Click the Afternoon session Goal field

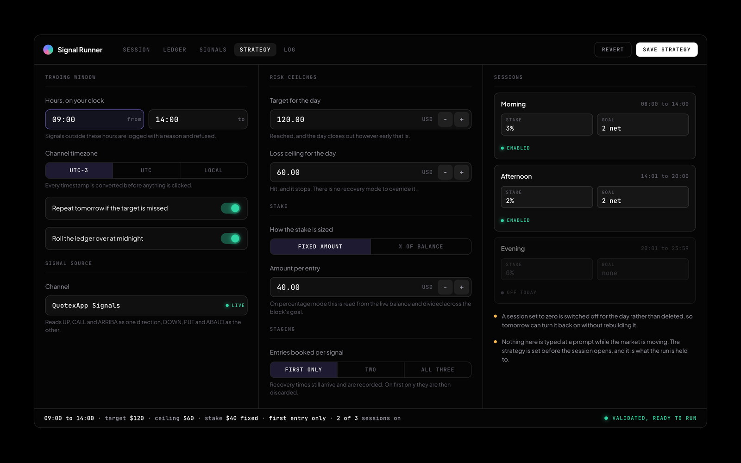click(x=643, y=197)
